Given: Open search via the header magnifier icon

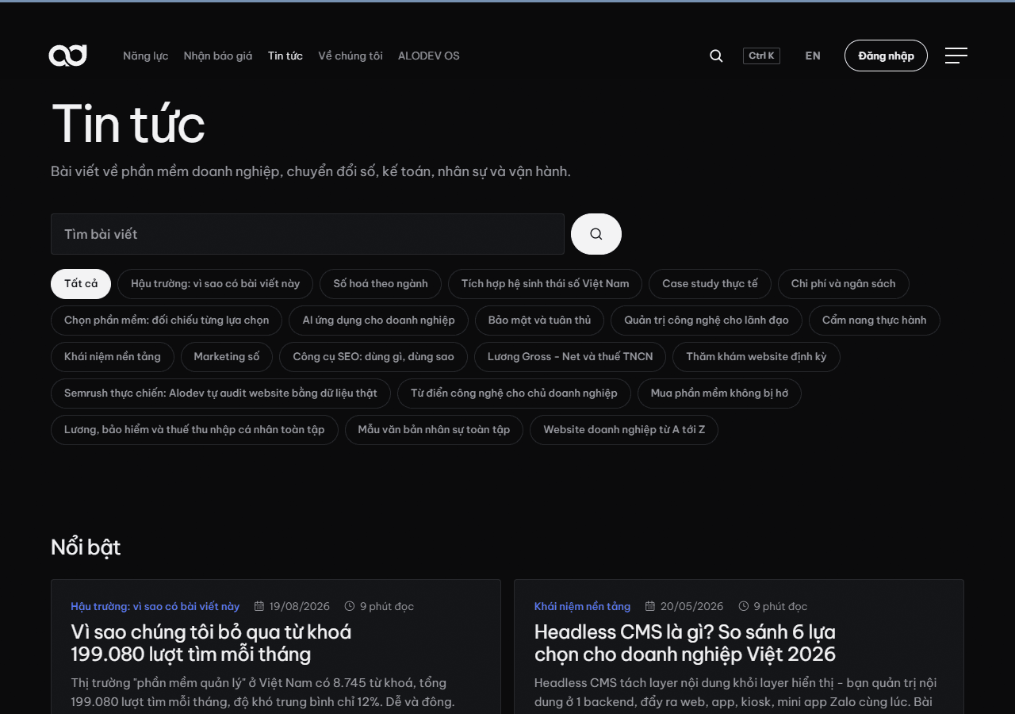Looking at the screenshot, I should 716,56.
